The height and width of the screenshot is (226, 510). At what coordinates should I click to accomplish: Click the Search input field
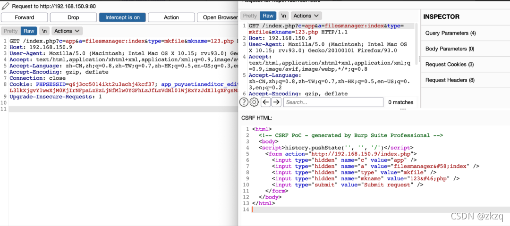pyautogui.click(x=333, y=102)
